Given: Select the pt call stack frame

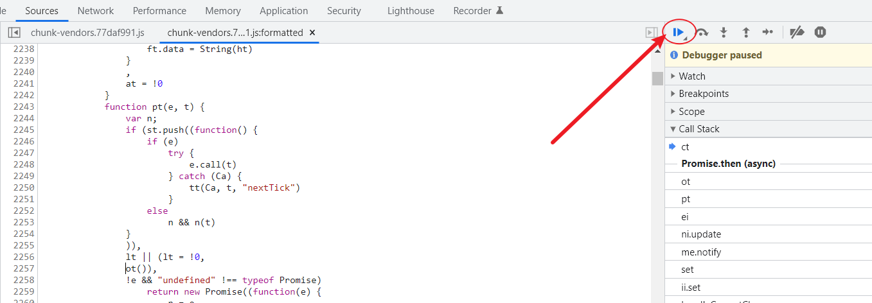Looking at the screenshot, I should 769,199.
